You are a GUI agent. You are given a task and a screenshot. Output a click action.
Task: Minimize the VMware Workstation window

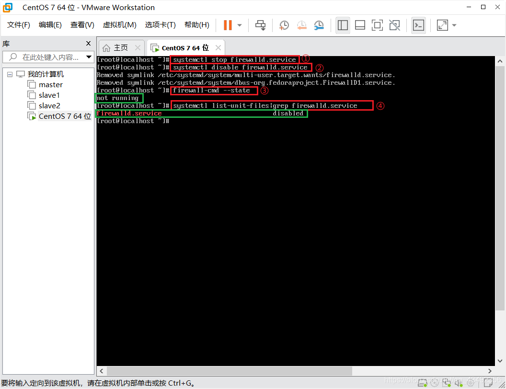469,7
